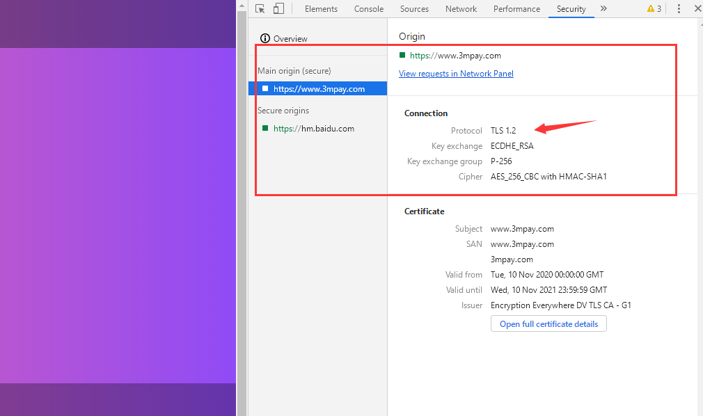703x416 pixels.
Task: Select the AES_256_CBC with HMAC-SHA1 cipher value
Action: point(548,176)
